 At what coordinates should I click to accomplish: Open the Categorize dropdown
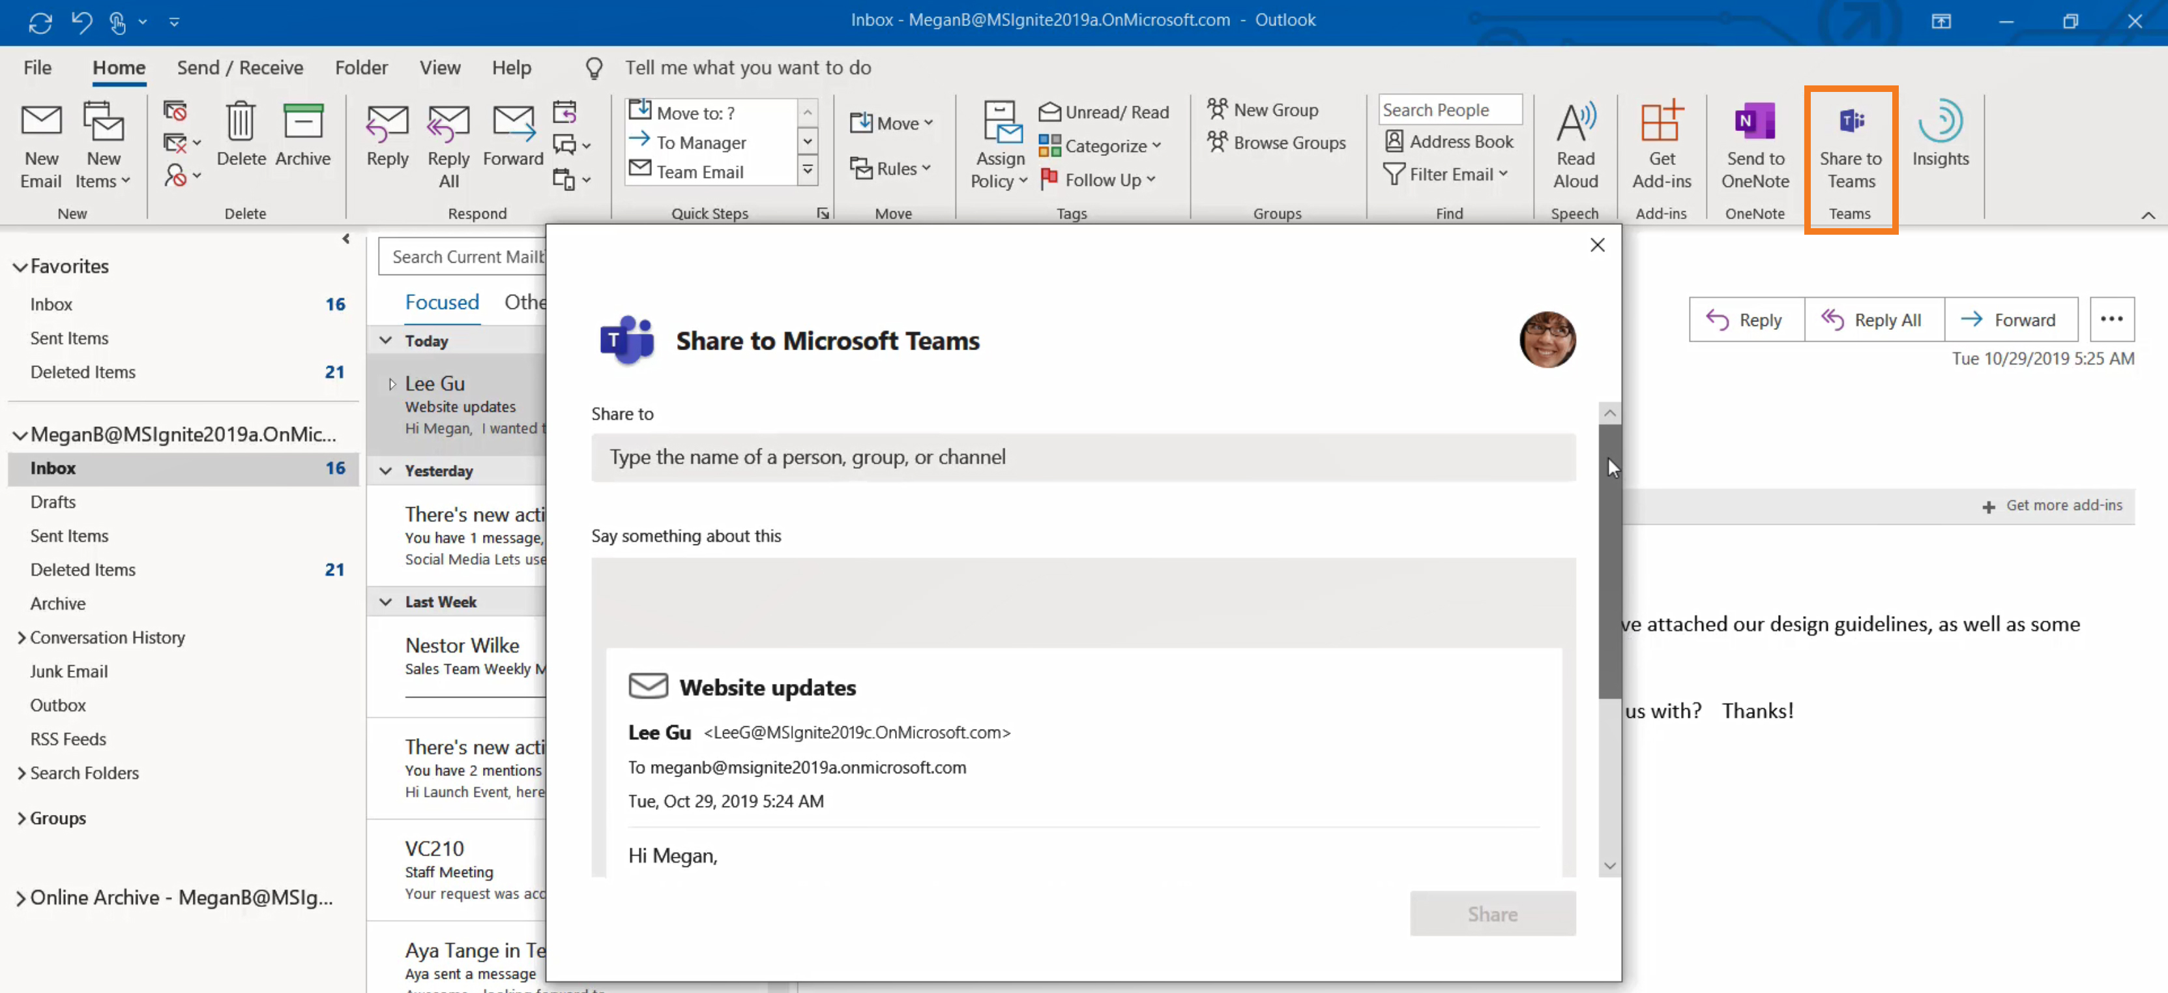click(x=1100, y=145)
